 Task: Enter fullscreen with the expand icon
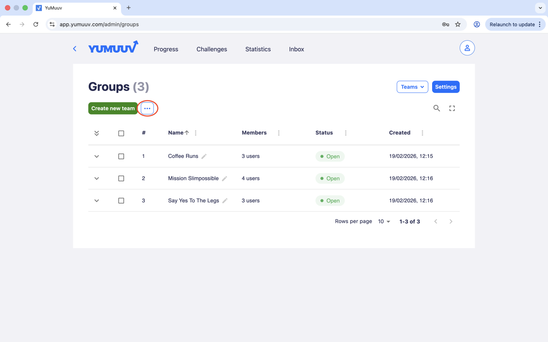(452, 108)
